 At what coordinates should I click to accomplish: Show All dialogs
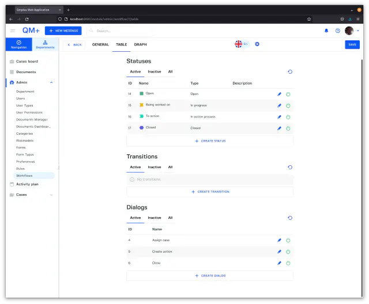pyautogui.click(x=171, y=218)
